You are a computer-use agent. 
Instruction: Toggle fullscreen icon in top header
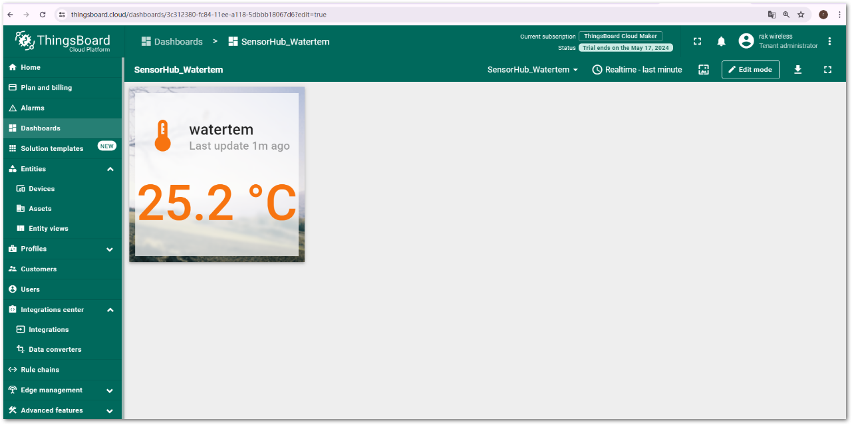(697, 41)
